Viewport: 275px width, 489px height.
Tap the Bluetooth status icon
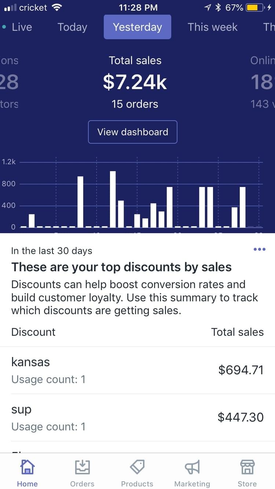click(x=218, y=7)
